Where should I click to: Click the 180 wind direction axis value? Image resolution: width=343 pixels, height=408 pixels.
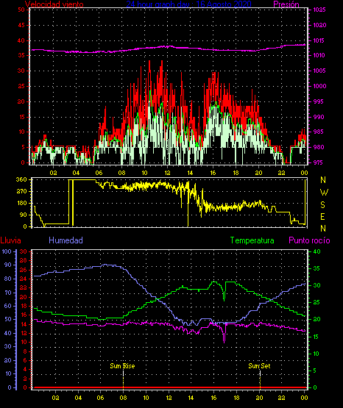[x=21, y=203]
